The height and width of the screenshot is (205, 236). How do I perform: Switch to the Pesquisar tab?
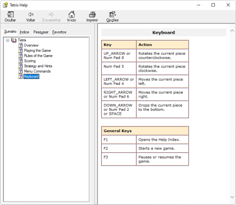click(41, 32)
